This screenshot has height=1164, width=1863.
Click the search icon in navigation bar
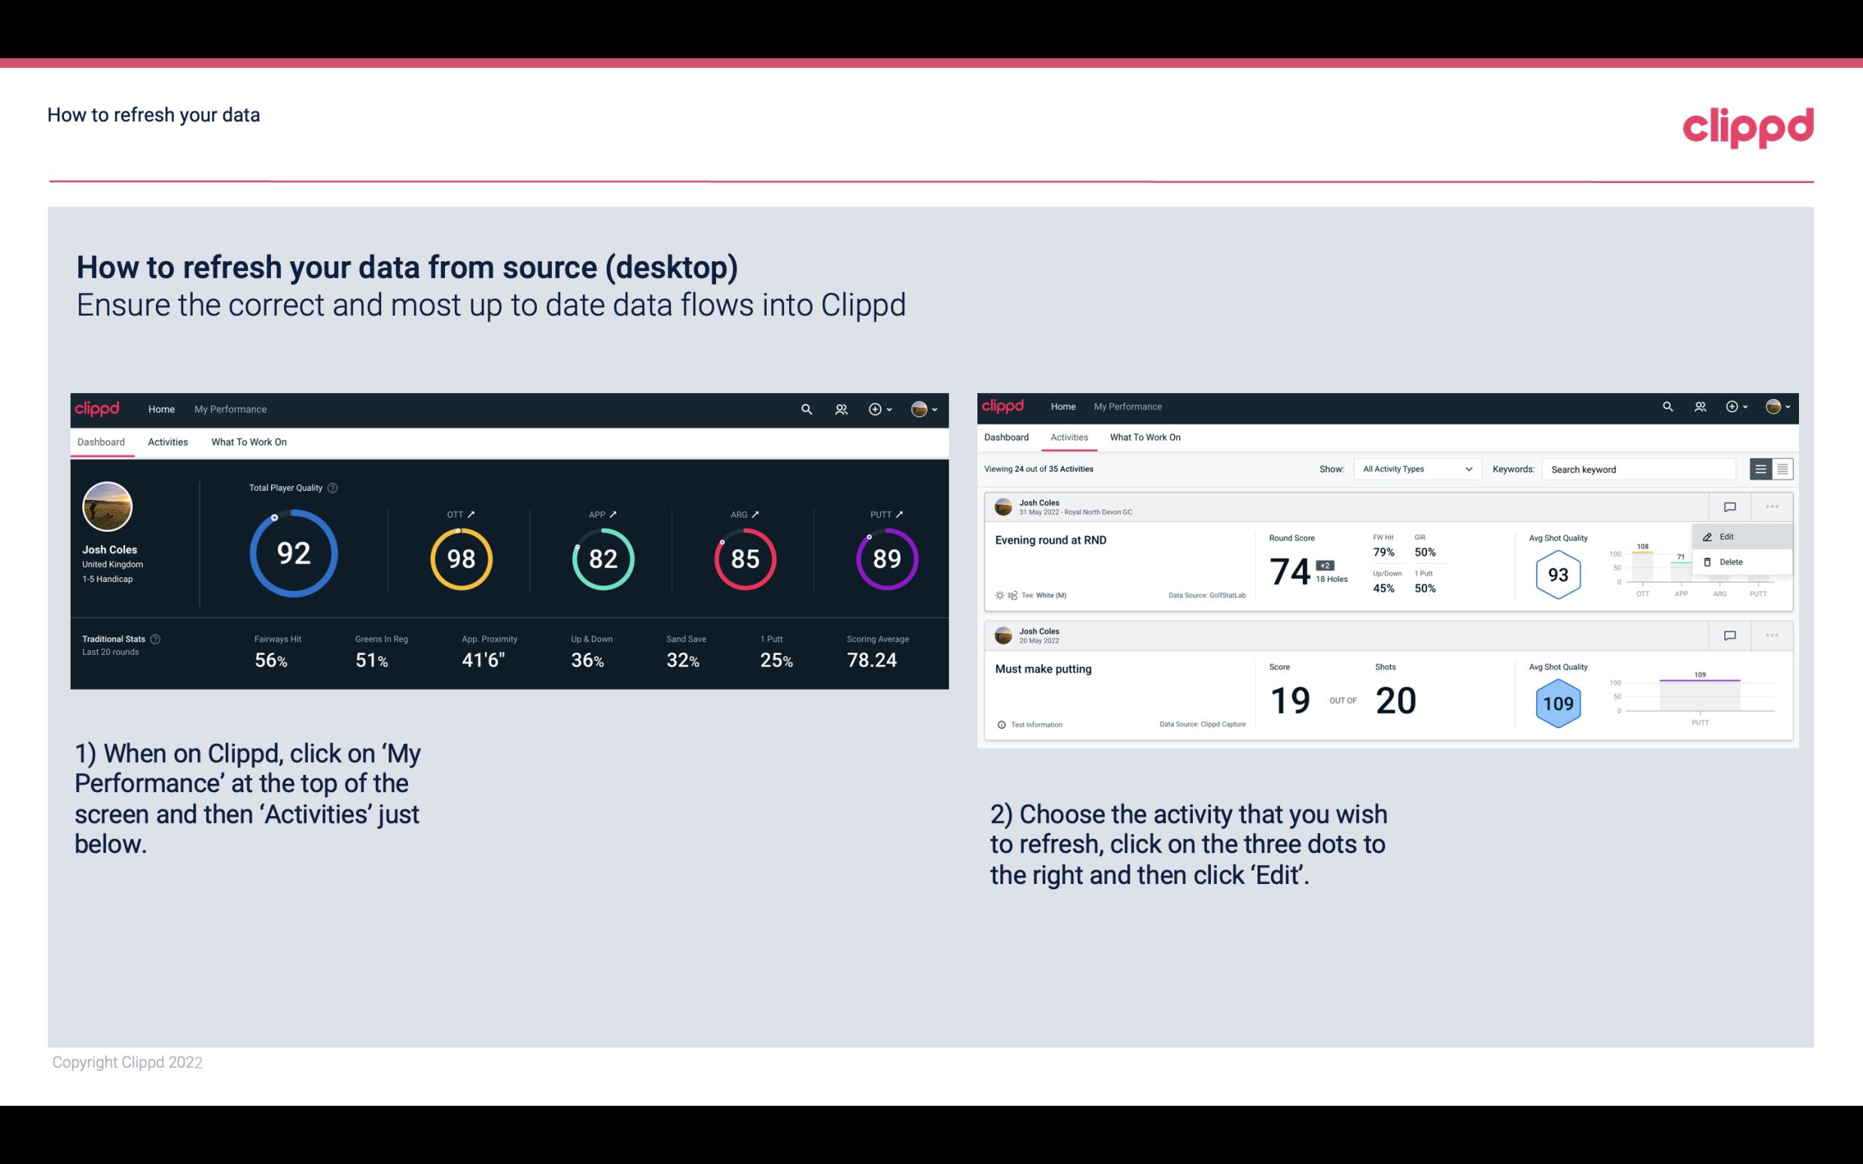point(805,409)
